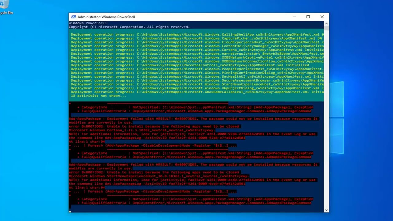Select the OOBENetworkCaptivePortal progress line
The image size is (393, 221).
[x=197, y=57]
